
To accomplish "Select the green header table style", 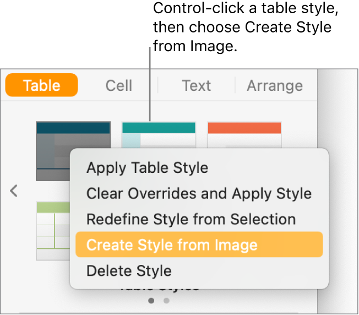I will click(52, 230).
